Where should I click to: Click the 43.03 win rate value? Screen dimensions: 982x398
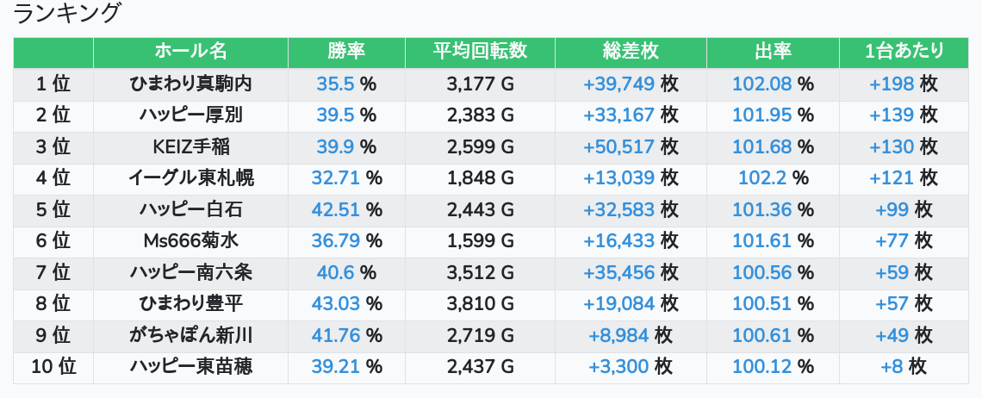tap(335, 304)
